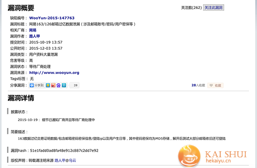Screen dimensions: 257x168
Task: Open the 乌云 link in the copyright statement
Action: click(x=72, y=161)
